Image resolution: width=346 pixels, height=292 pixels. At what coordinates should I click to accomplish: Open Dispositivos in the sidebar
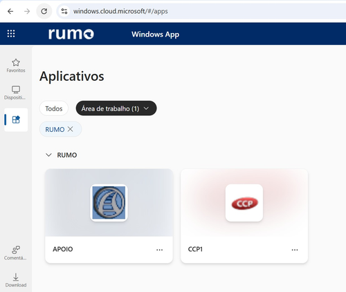(x=16, y=93)
